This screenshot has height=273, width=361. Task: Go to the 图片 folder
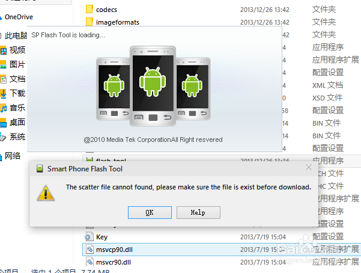point(17,64)
